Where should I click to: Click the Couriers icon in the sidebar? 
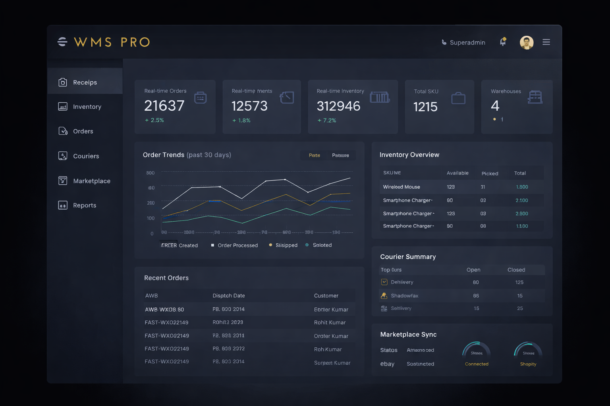click(x=63, y=156)
